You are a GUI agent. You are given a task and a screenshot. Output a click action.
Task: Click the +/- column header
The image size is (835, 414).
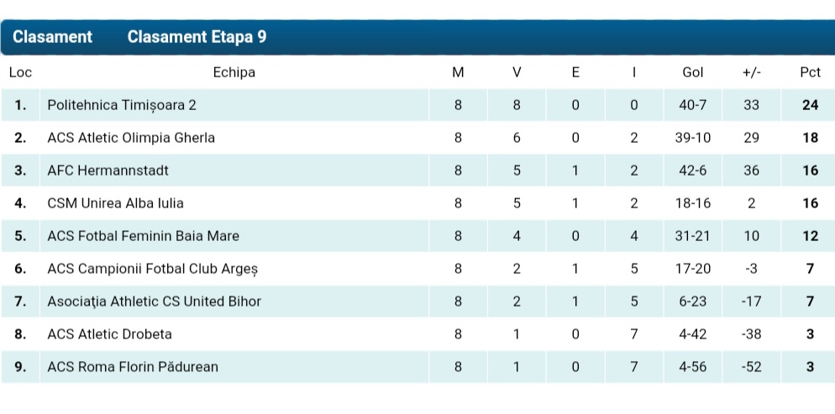click(751, 72)
